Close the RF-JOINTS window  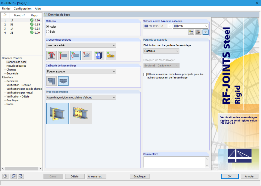257,3
